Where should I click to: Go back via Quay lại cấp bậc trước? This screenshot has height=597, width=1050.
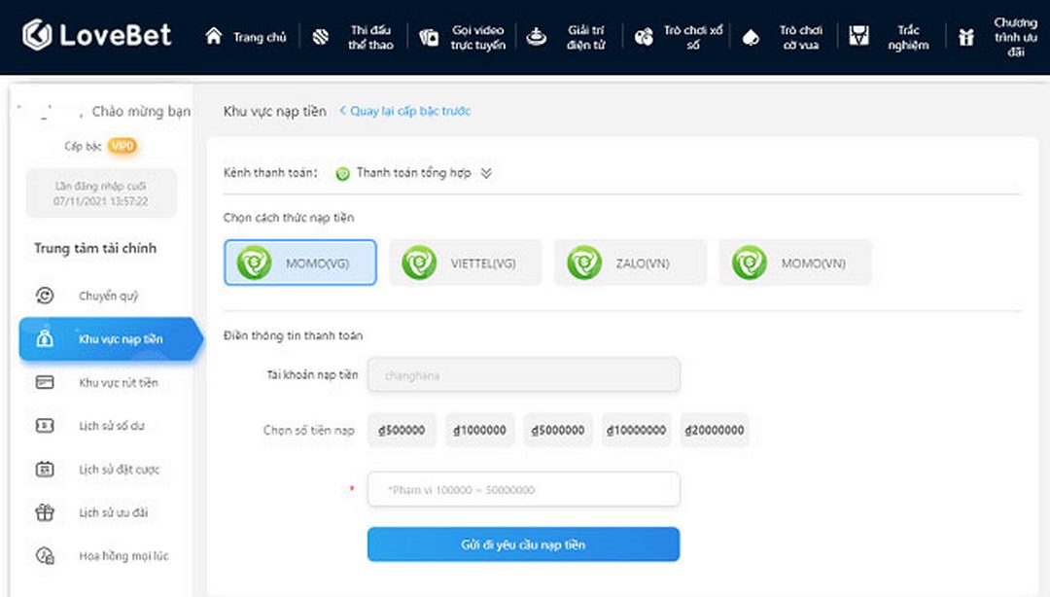click(404, 111)
